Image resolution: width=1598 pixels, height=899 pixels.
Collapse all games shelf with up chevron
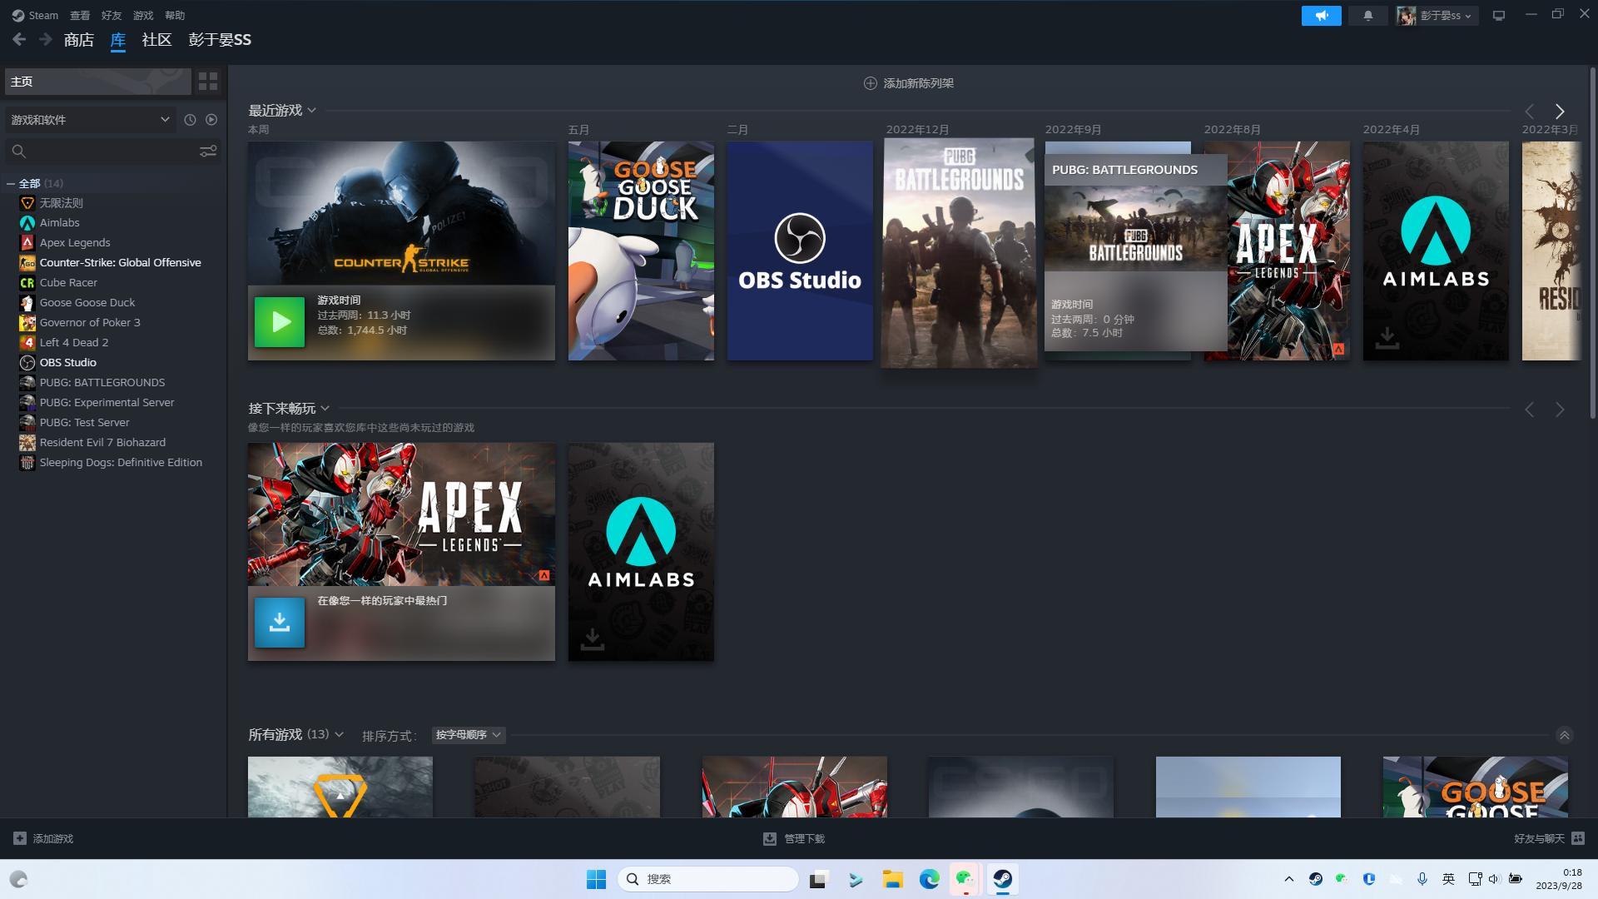pos(1565,735)
